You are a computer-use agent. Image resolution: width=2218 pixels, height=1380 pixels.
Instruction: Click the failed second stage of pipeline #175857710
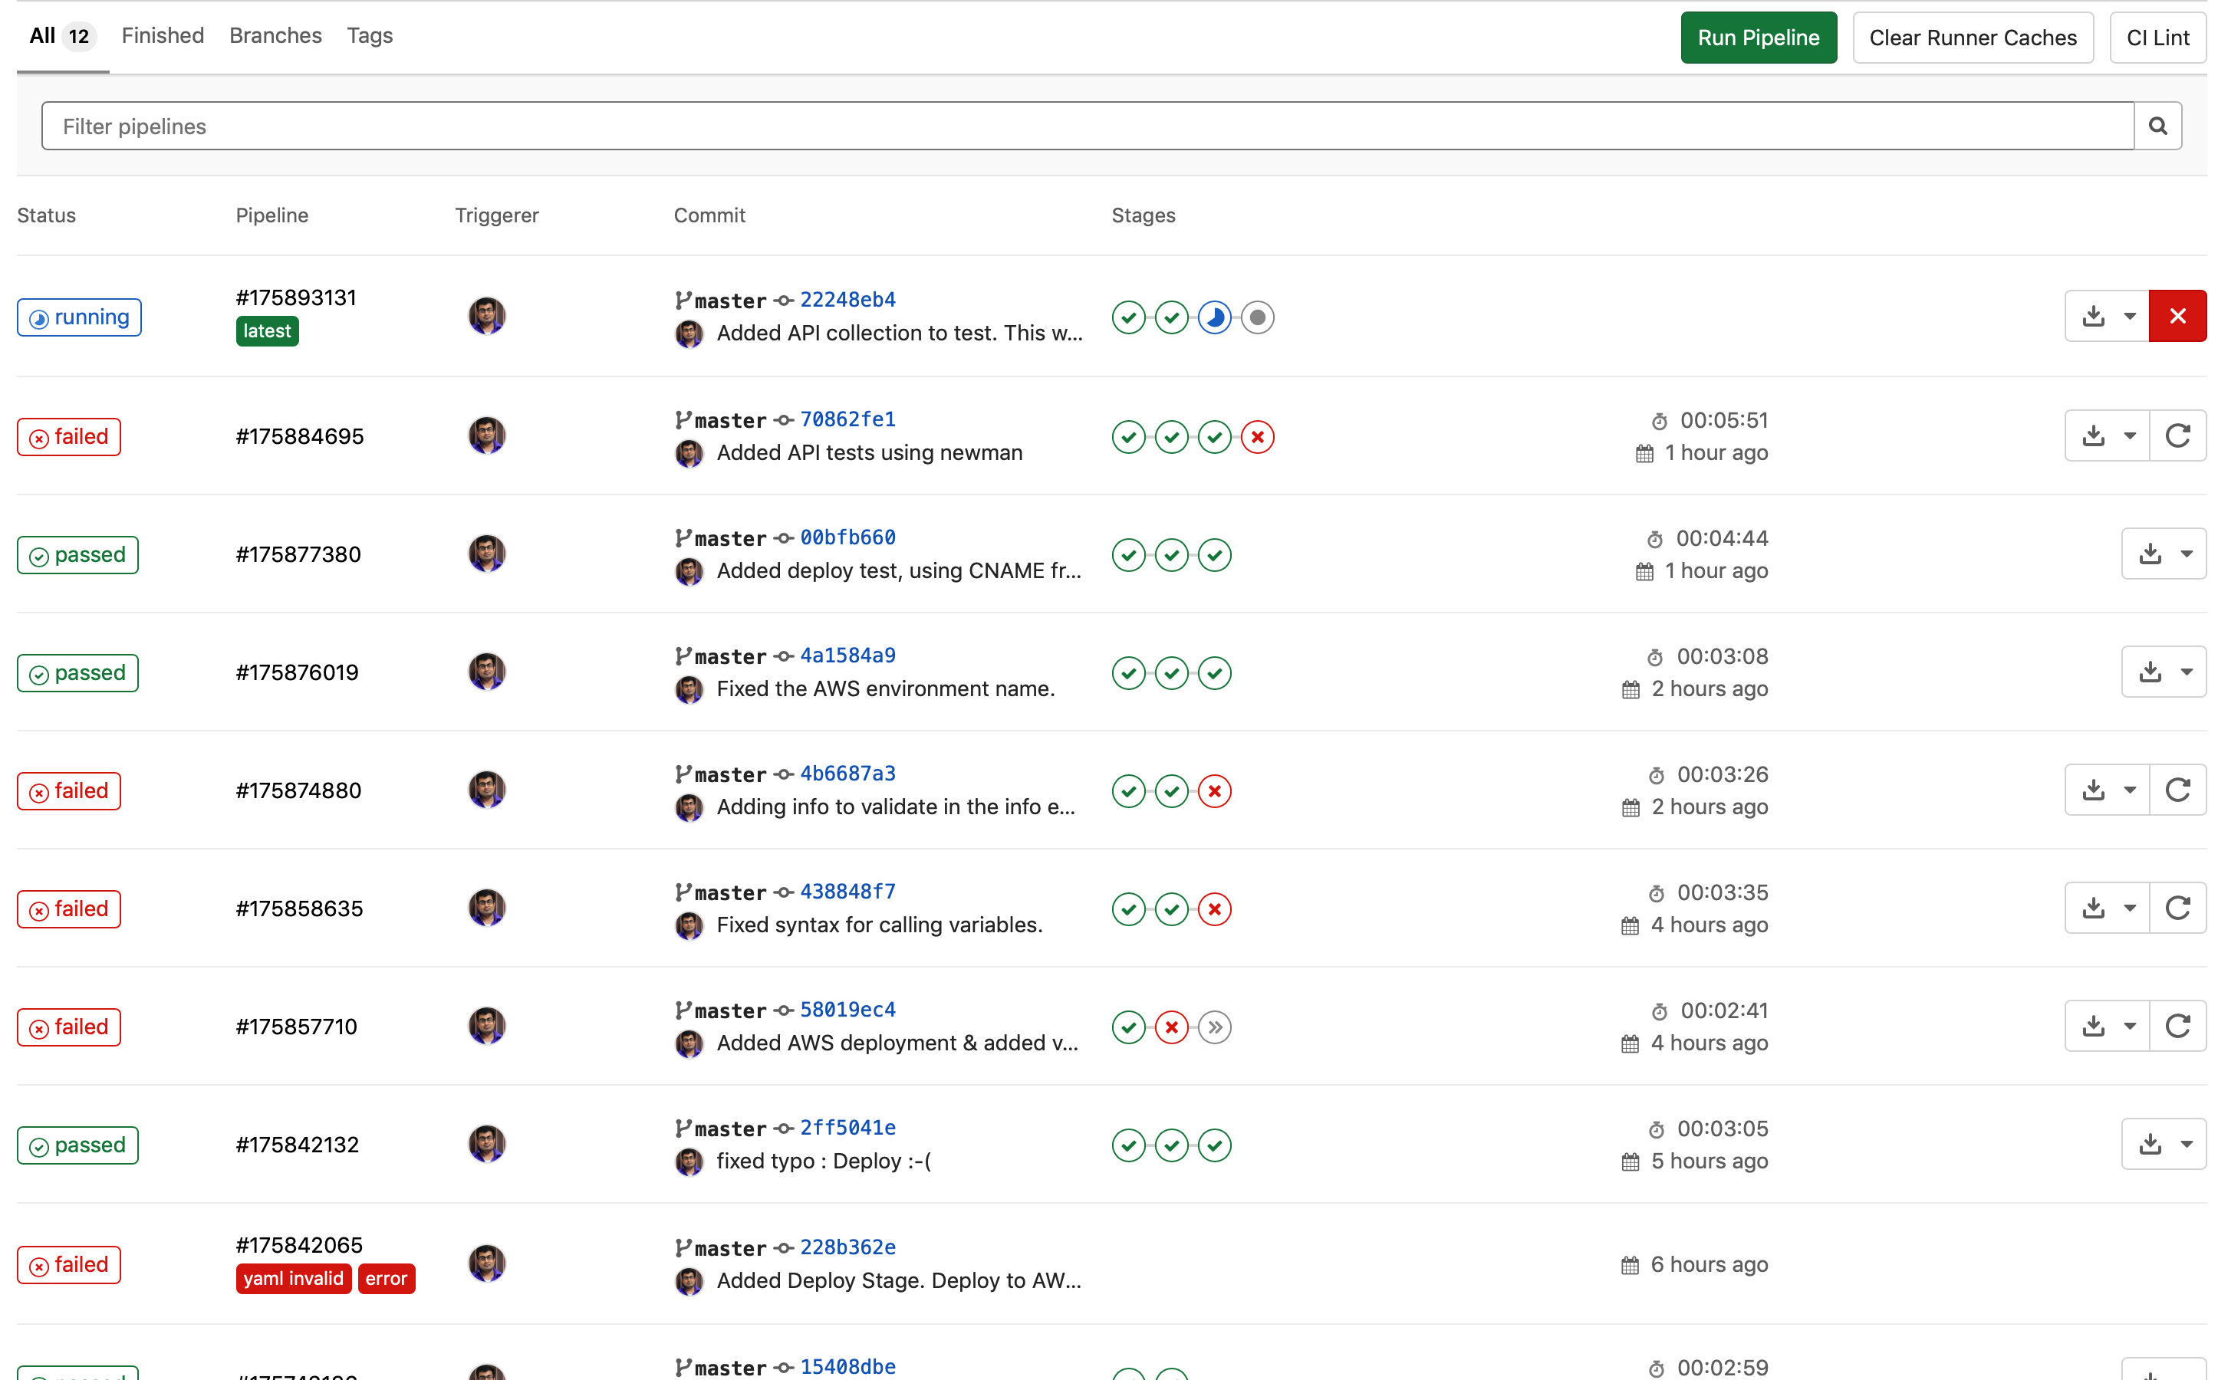tap(1171, 1027)
